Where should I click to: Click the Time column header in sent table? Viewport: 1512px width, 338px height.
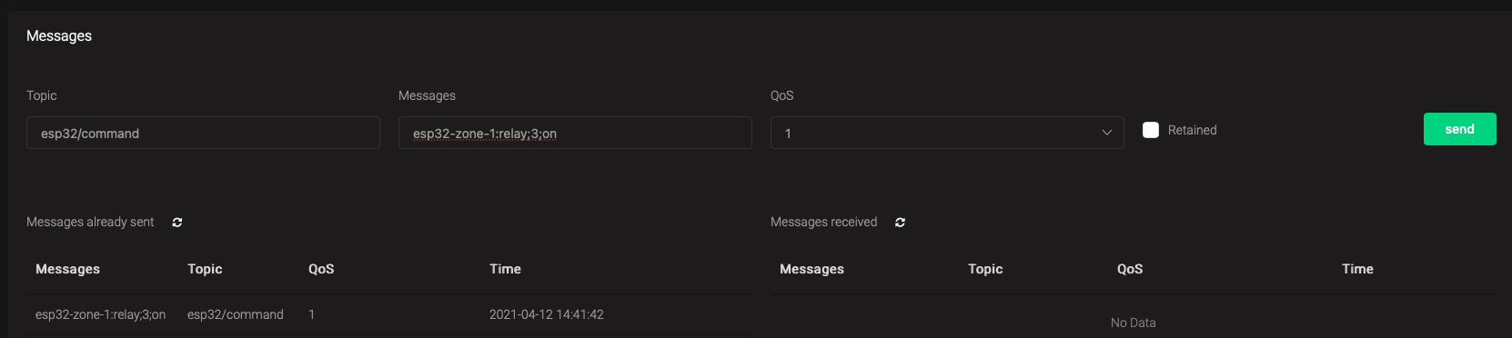point(505,269)
